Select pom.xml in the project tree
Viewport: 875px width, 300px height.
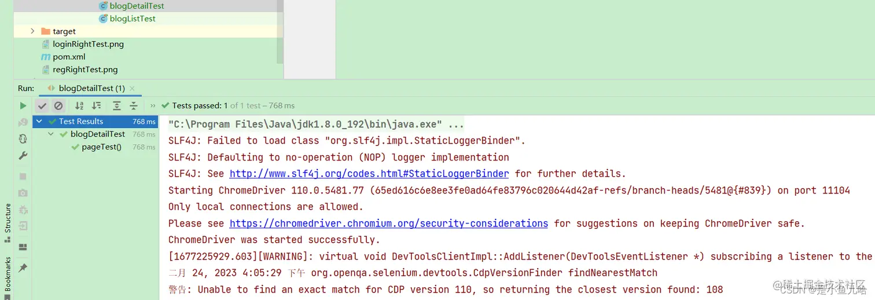(69, 57)
